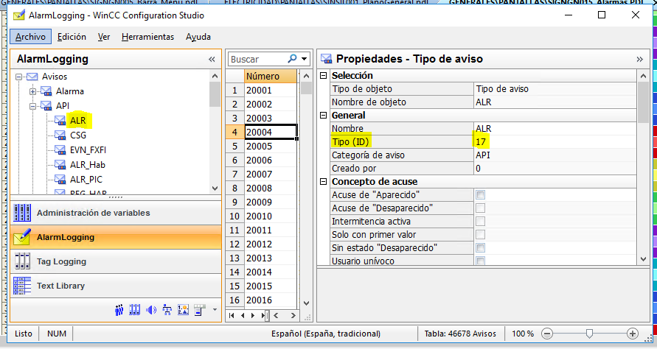This screenshot has width=657, height=349.
Task: Click the user administration people icon
Action: click(x=120, y=310)
